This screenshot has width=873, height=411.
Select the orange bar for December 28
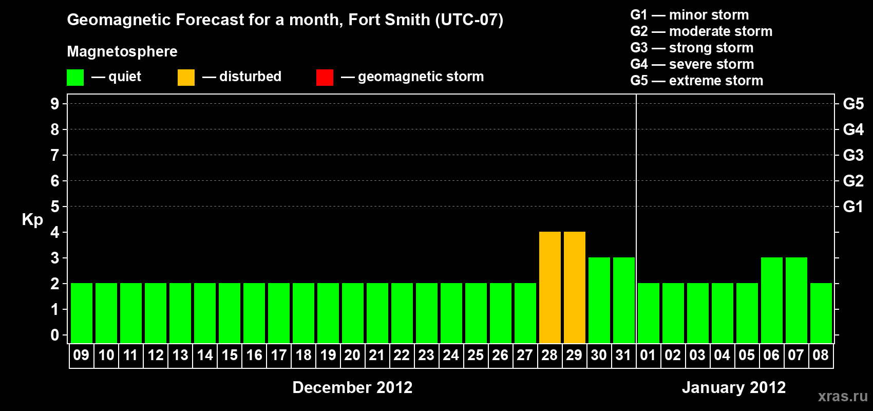pyautogui.click(x=550, y=287)
